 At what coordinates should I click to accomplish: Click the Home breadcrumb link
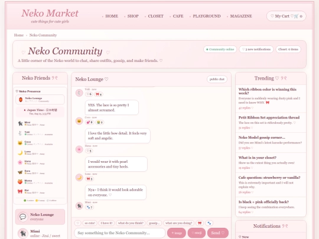click(19, 35)
